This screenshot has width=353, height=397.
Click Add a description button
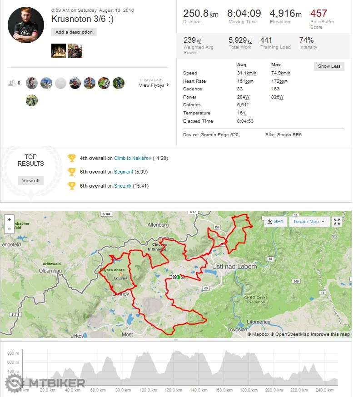click(x=74, y=32)
